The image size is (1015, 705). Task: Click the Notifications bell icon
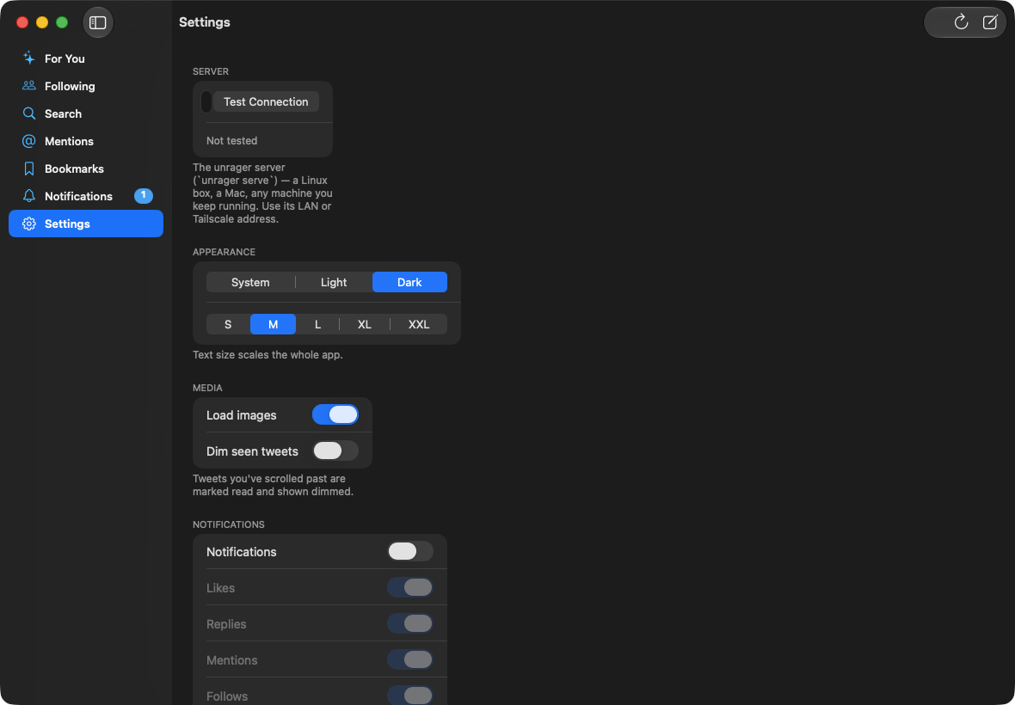(29, 196)
